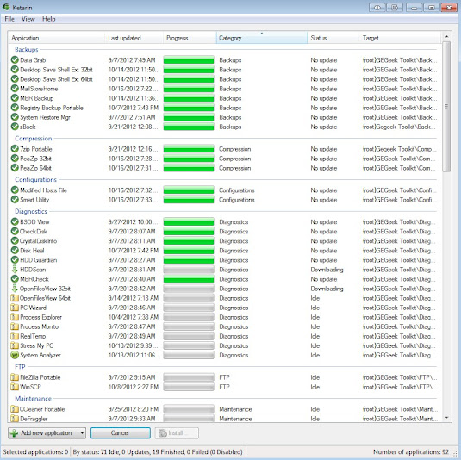Open the Help menu

[x=48, y=19]
